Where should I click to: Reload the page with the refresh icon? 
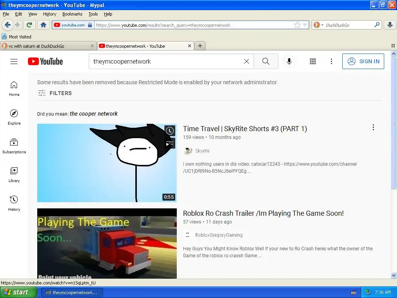(29, 25)
